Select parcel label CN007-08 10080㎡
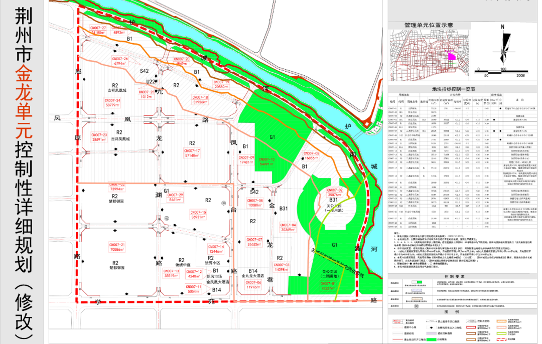 tap(255, 203)
